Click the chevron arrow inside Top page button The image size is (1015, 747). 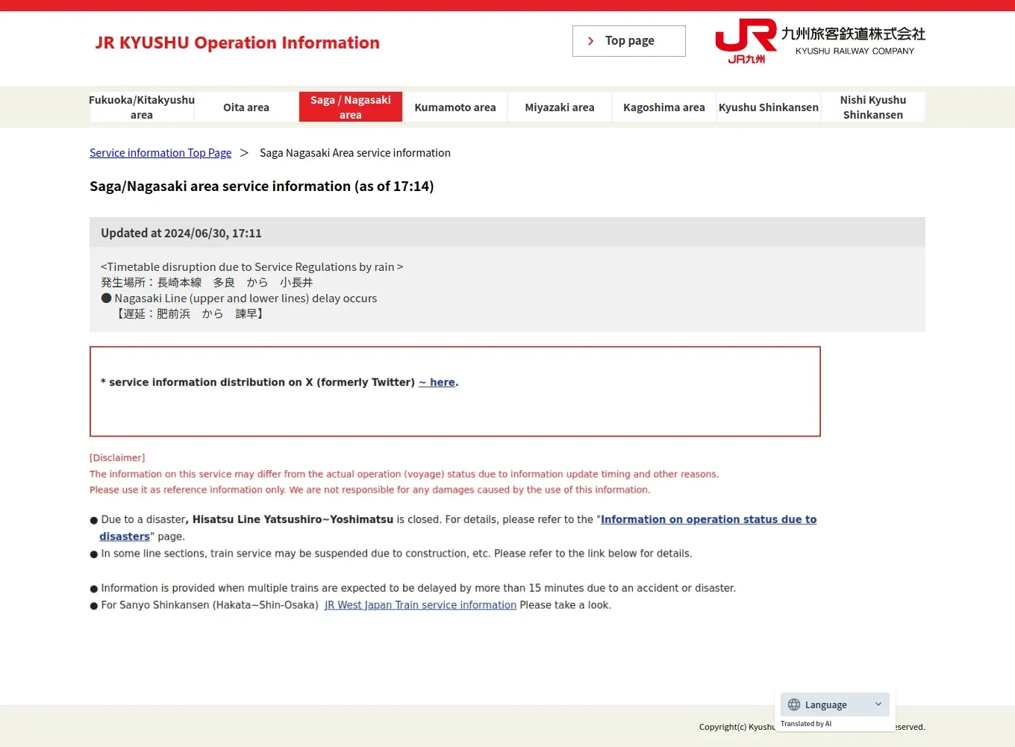[590, 41]
